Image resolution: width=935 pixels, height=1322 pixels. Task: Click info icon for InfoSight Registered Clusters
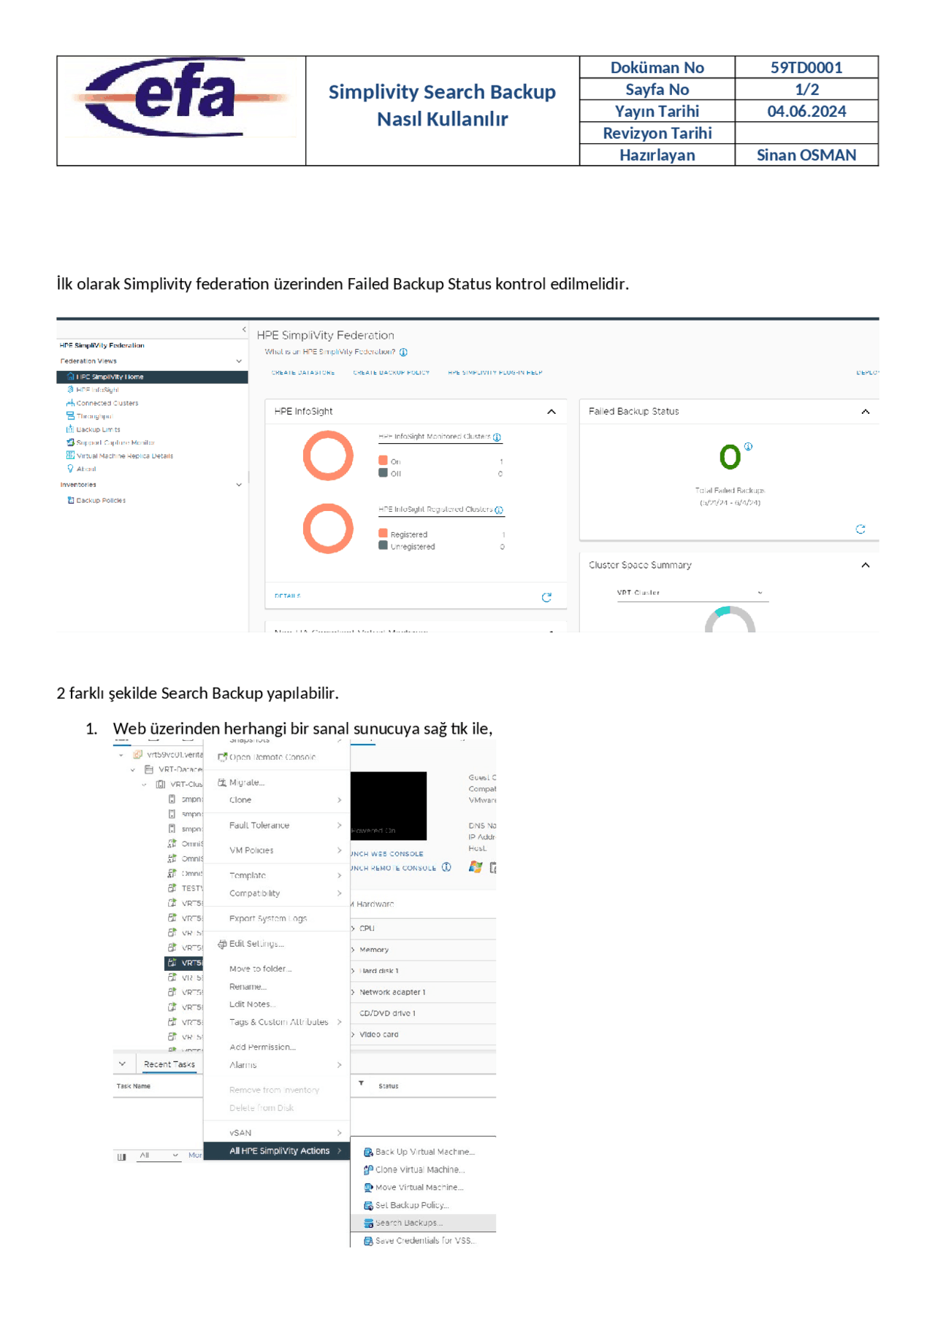(x=499, y=510)
